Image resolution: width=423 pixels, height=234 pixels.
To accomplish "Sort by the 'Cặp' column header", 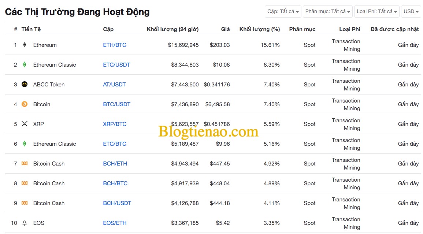I will click(108, 29).
